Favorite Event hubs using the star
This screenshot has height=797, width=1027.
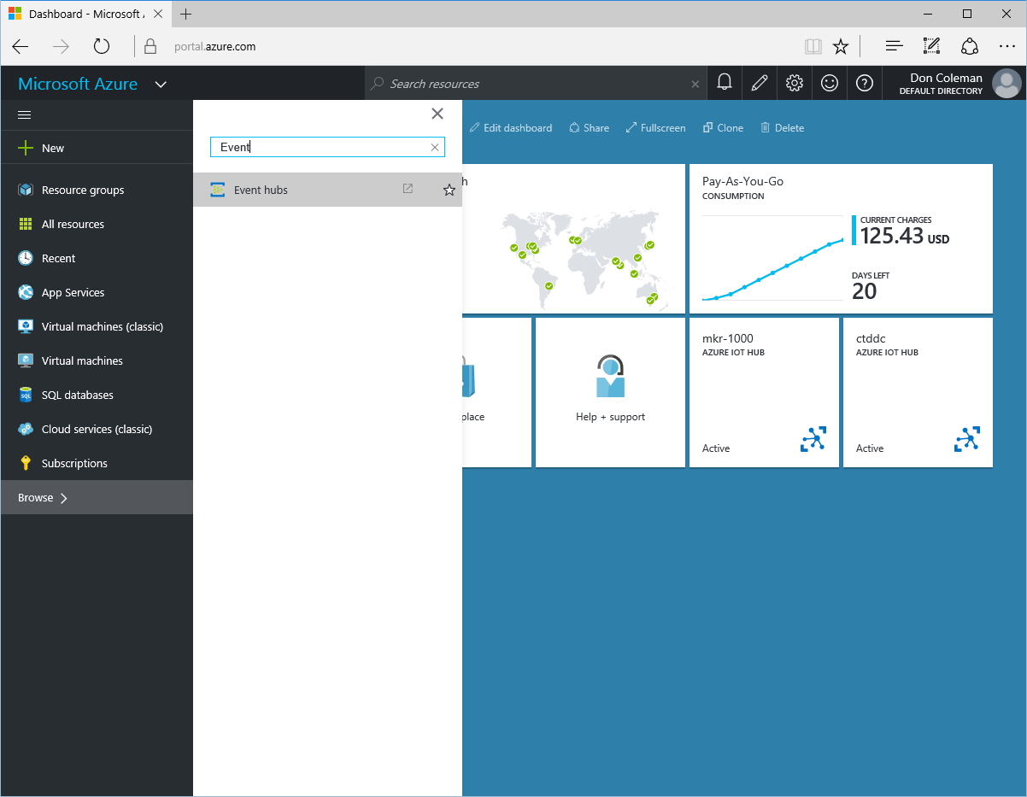pyautogui.click(x=449, y=189)
